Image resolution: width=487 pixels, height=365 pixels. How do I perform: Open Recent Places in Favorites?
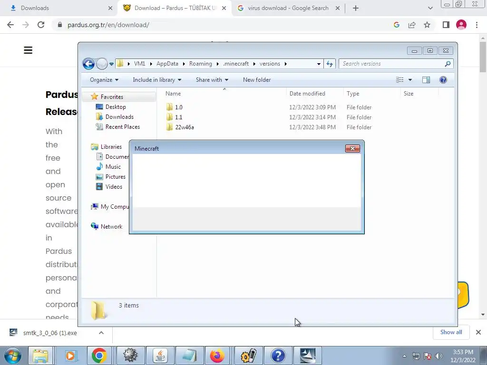(x=122, y=126)
